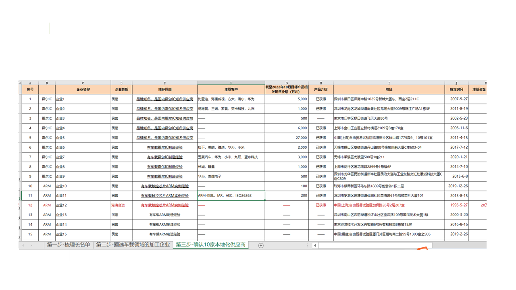
Task: Click 企业5 company name link
Action: (60, 138)
